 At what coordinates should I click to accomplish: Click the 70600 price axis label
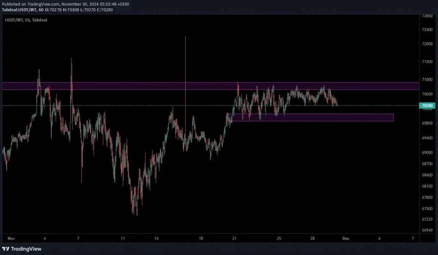428,94
